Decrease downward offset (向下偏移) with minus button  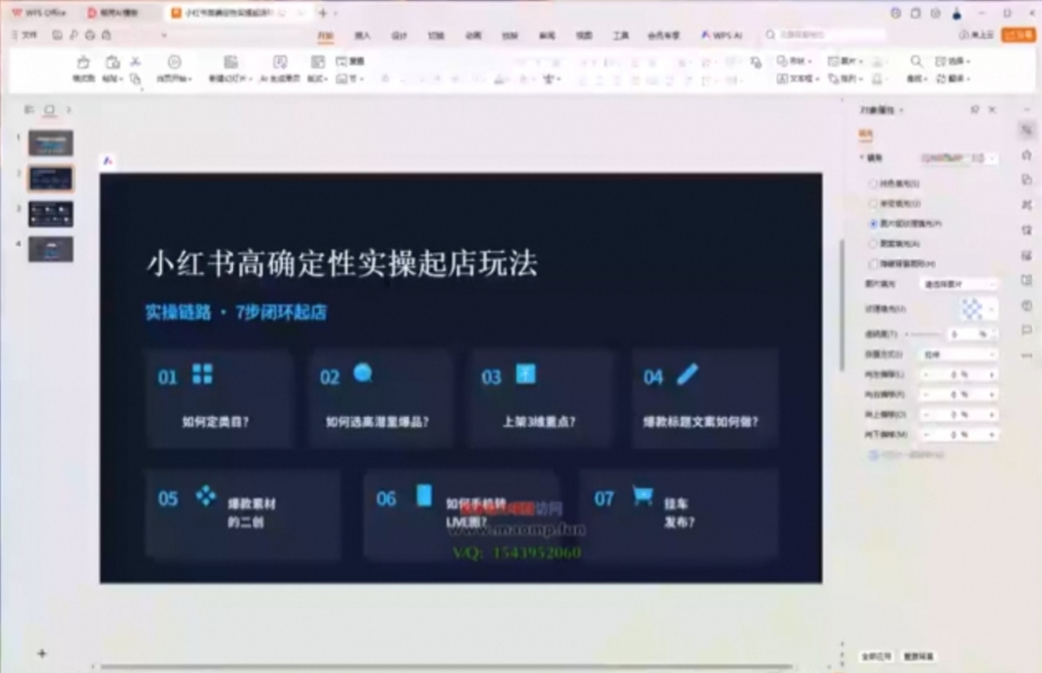(x=928, y=435)
